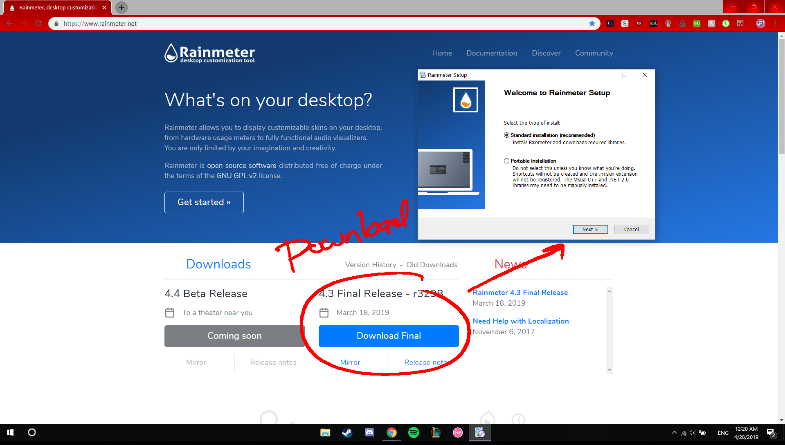This screenshot has width=785, height=445.
Task: Open the CORS extension icon
Action: tap(697, 23)
